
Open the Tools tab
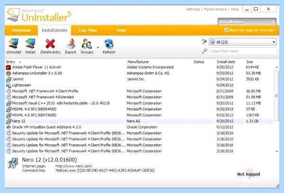pos(121,30)
